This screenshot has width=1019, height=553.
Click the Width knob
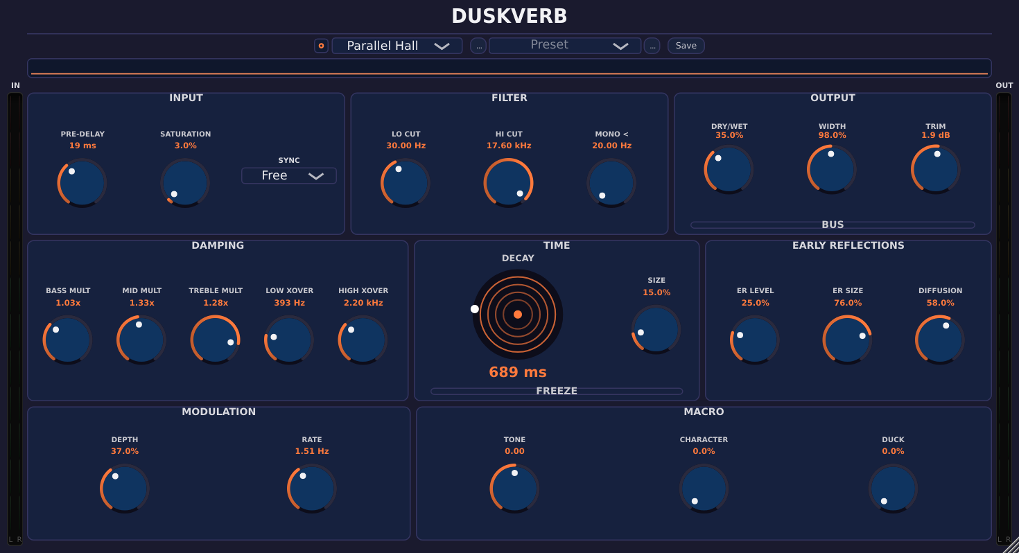point(832,169)
